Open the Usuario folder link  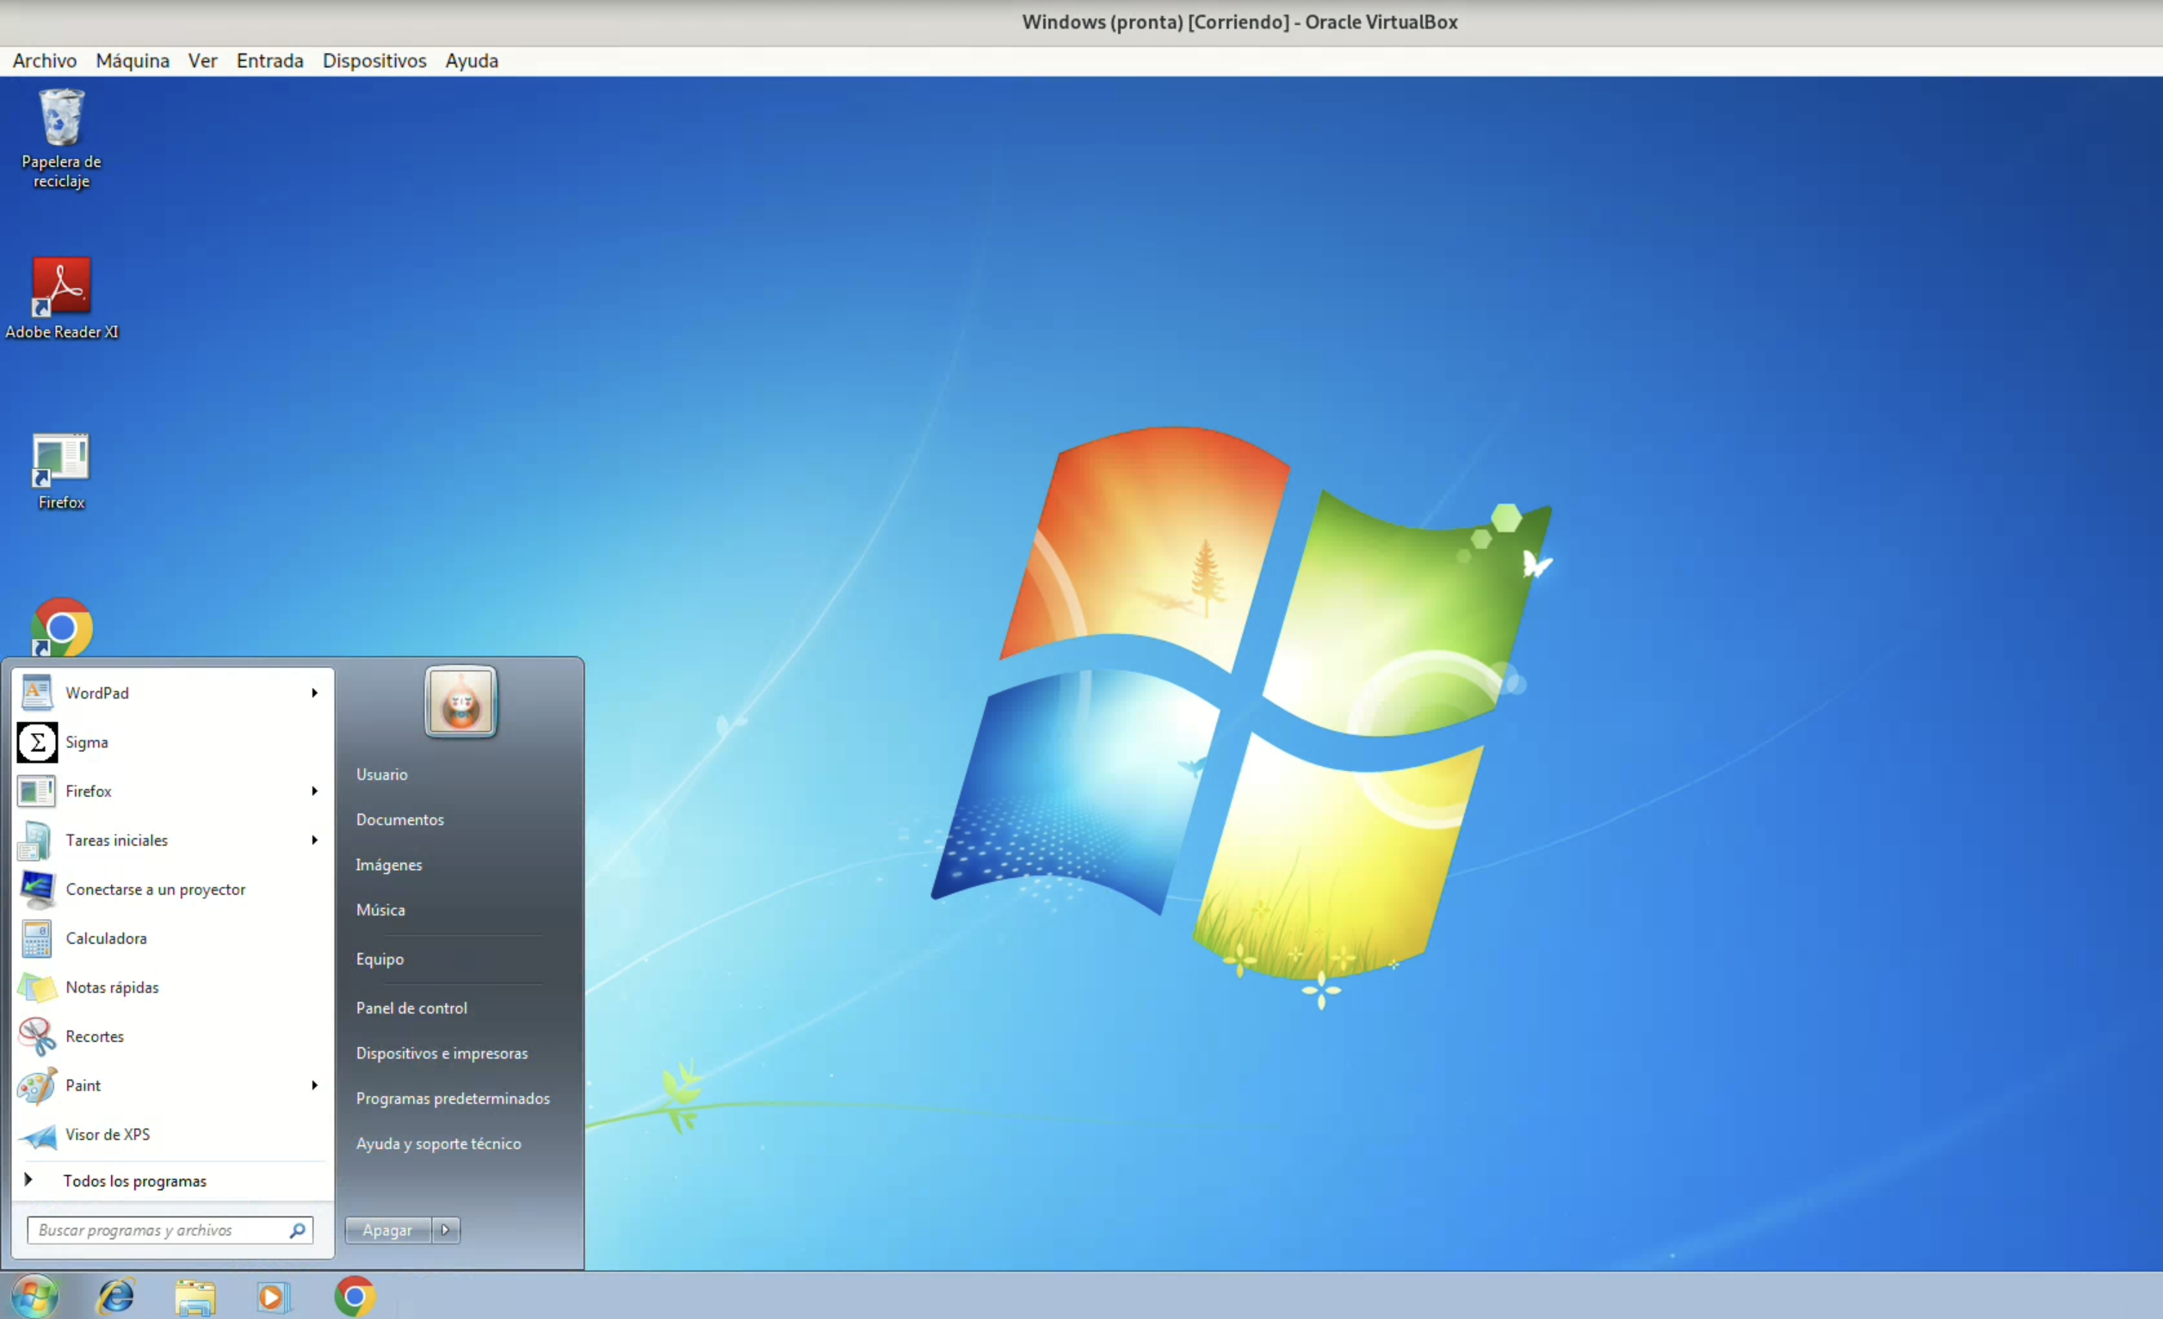pyautogui.click(x=382, y=774)
